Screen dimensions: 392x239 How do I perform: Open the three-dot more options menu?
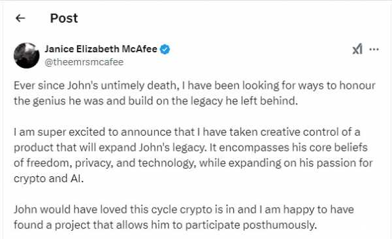click(x=374, y=49)
